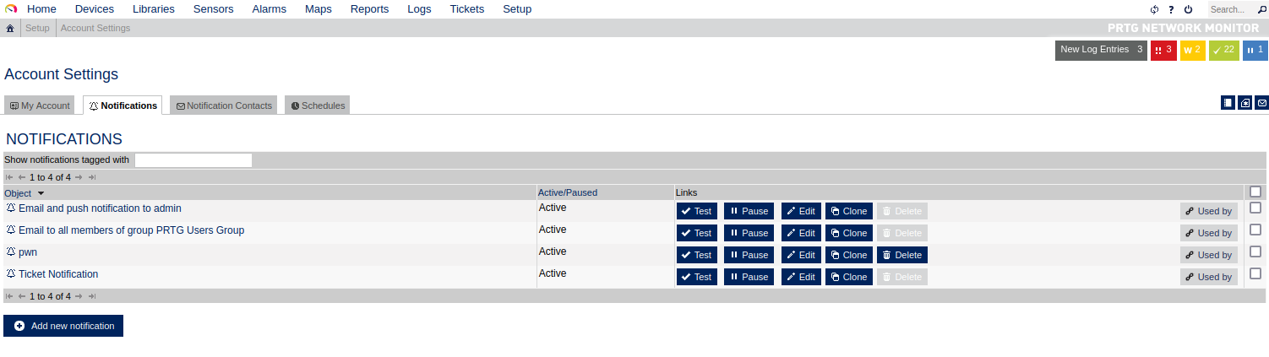
Task: Click the home icon in breadcrumb
Action: 10,28
